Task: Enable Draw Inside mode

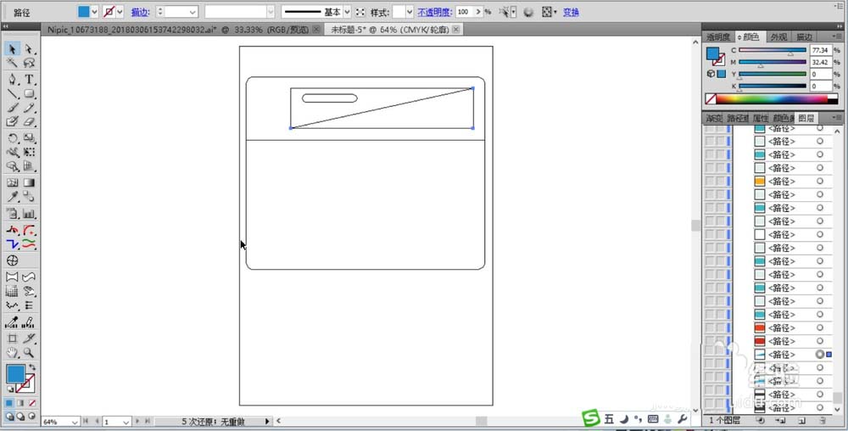Action: 32,417
